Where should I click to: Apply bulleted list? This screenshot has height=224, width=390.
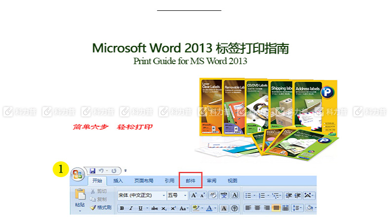point(248,196)
